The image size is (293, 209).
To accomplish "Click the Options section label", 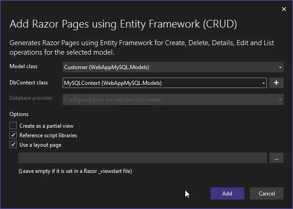I will click(19, 115).
